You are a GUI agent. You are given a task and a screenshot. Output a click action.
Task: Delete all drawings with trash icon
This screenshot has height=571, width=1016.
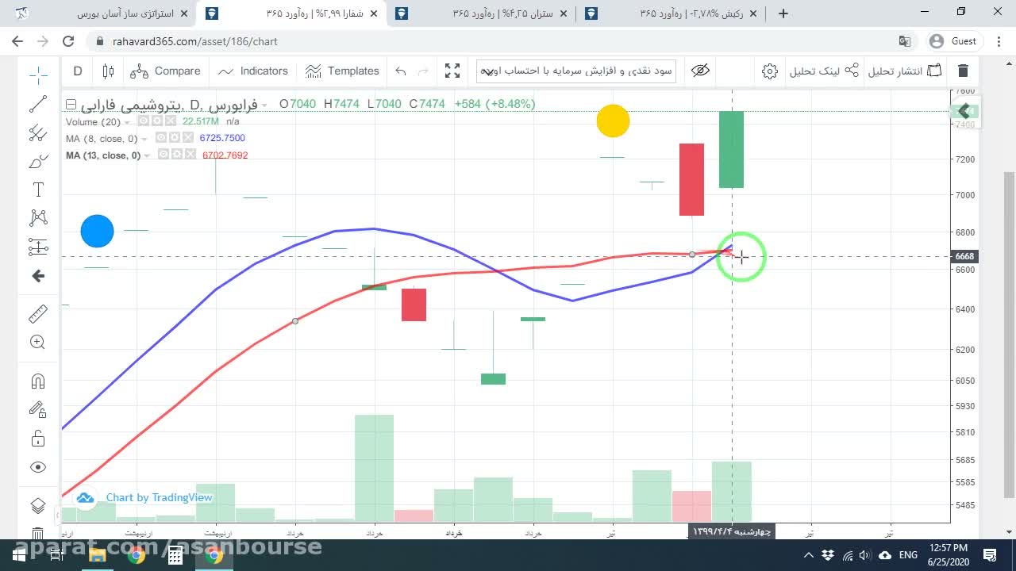click(963, 71)
